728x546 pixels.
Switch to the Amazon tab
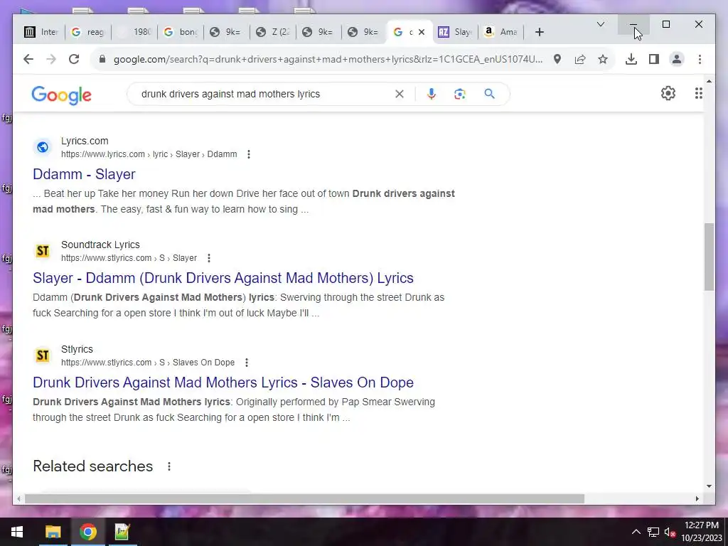click(500, 32)
